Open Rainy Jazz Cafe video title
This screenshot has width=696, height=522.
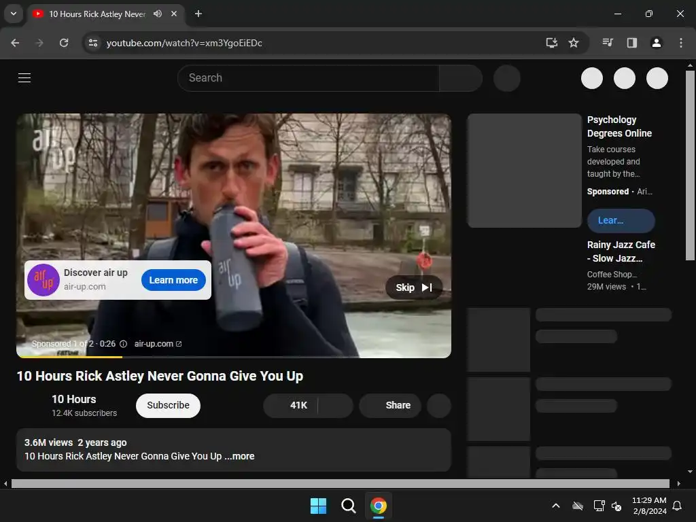click(621, 251)
